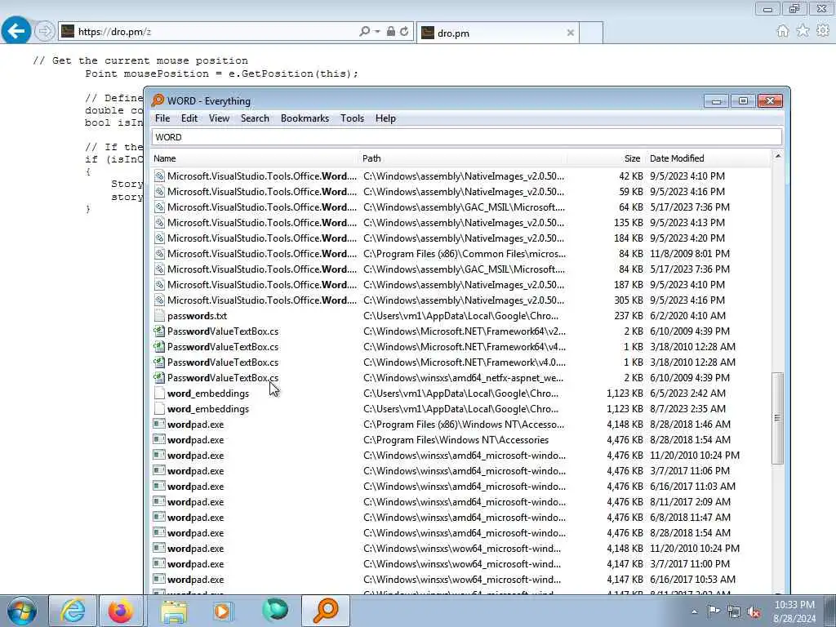Refresh the dro.pm page

[x=404, y=32]
